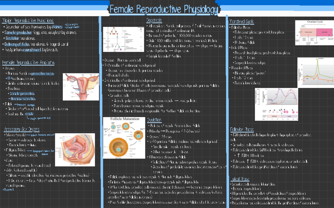
Task: Click the underlined "Follicular Phase" section heading
Action: point(242,130)
